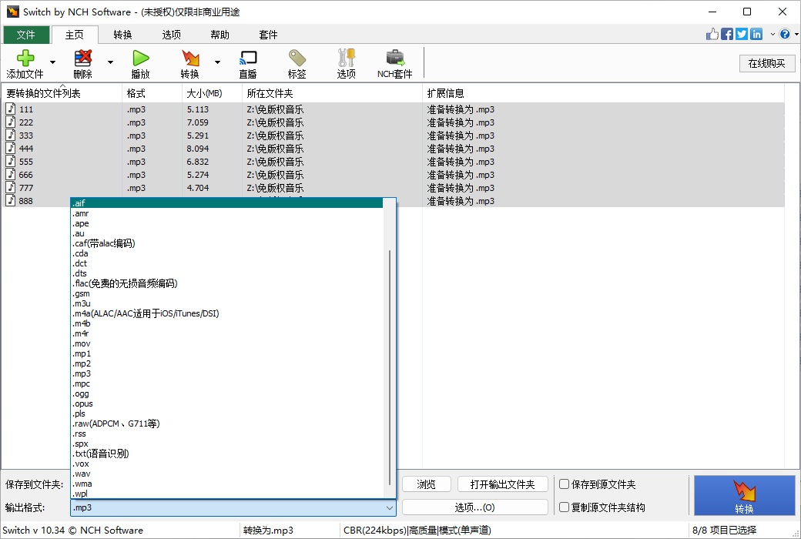Screen dimensions: 801x539
Task: Select .raw(ADPCM、G711等) format entry
Action: [x=226, y=423]
